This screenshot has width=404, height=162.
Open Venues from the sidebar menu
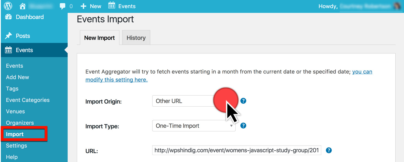15,111
